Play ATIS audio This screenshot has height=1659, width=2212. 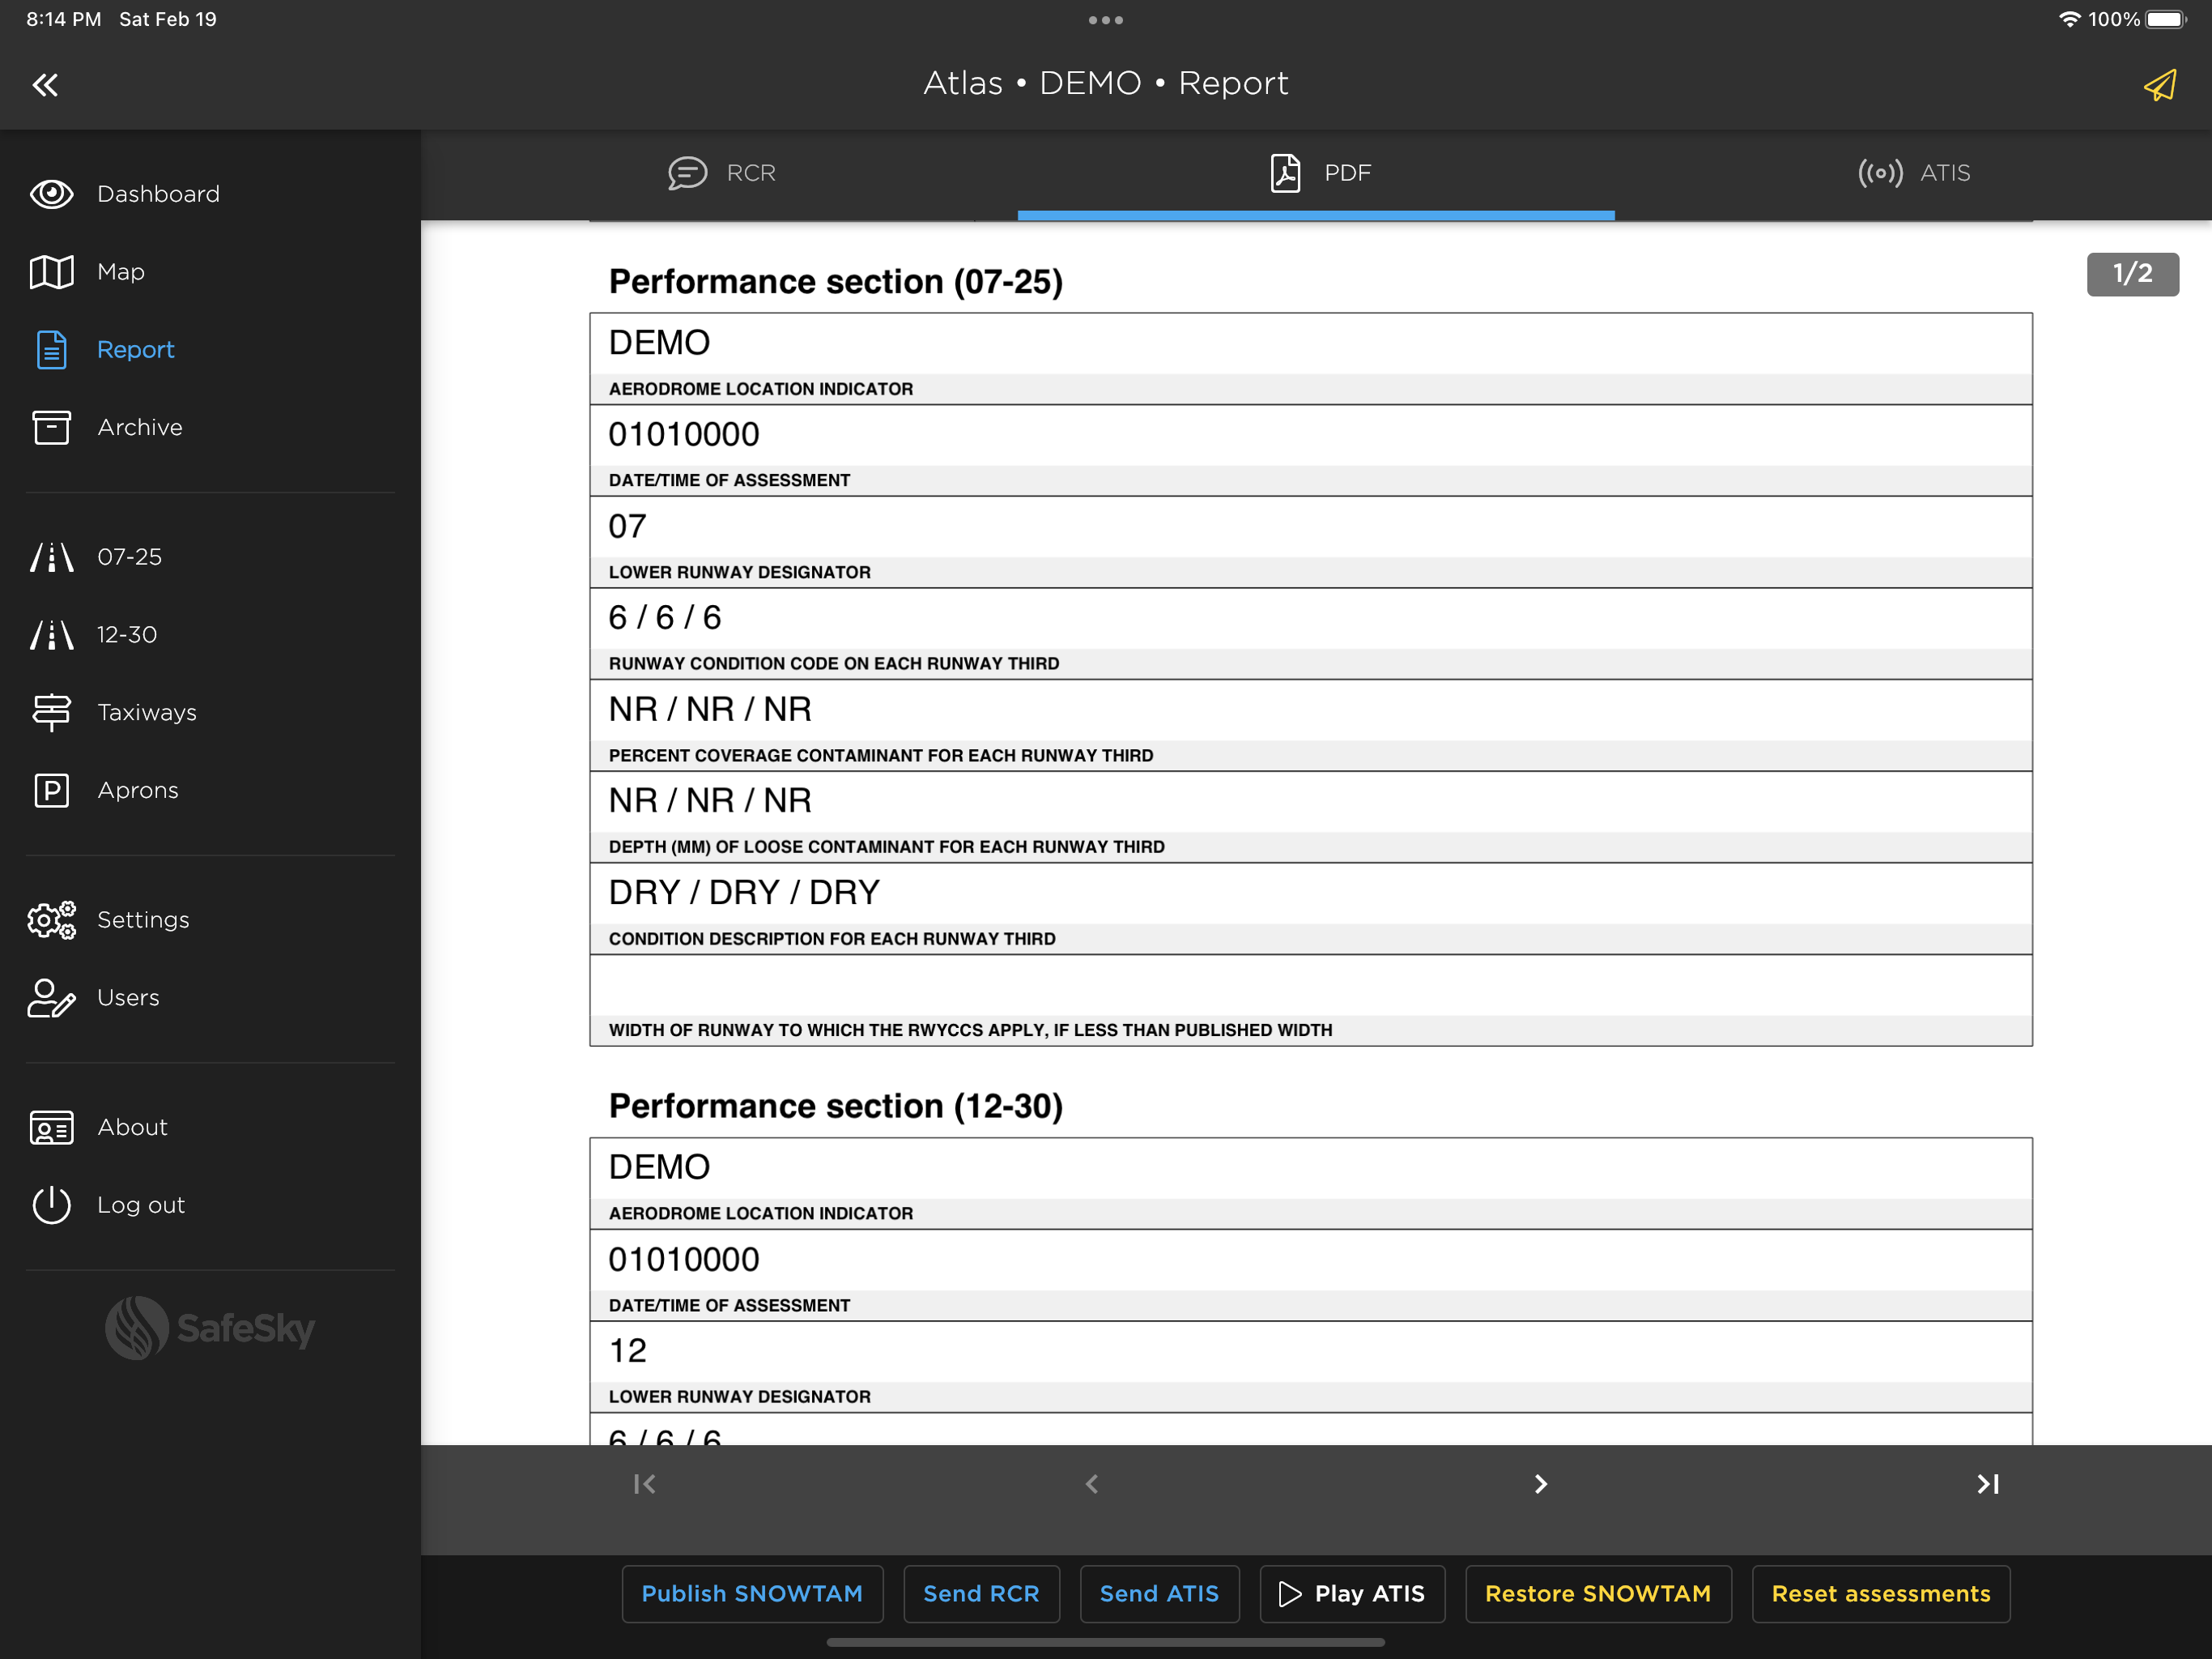[1351, 1594]
